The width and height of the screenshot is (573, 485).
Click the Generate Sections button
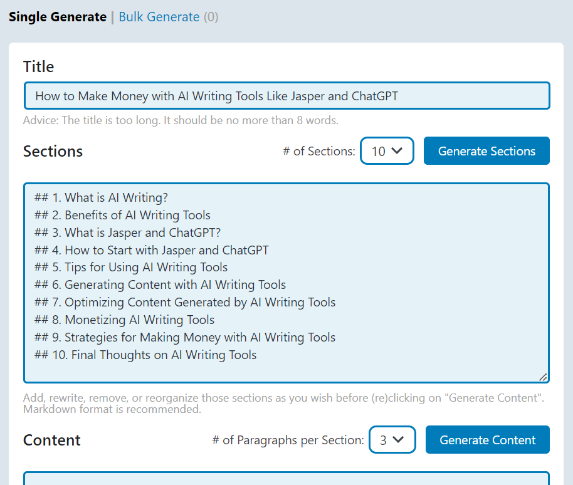coord(486,151)
